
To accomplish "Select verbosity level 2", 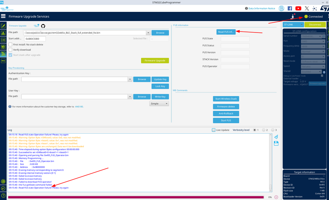I will click(264, 130).
